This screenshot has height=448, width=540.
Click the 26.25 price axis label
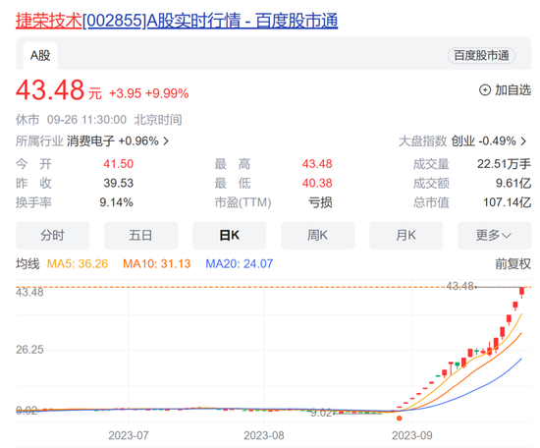tap(29, 350)
